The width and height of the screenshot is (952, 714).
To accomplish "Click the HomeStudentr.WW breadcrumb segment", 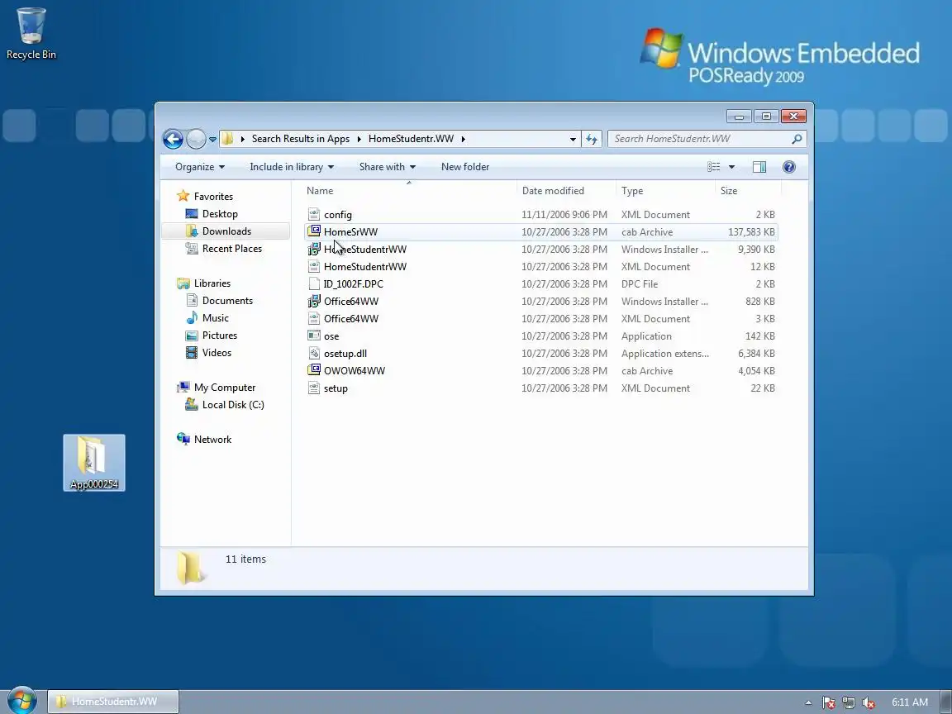I will click(411, 139).
